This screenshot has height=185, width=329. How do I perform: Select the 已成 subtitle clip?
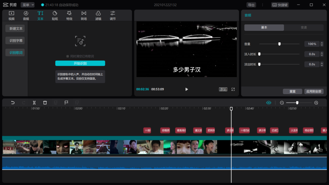point(274,130)
